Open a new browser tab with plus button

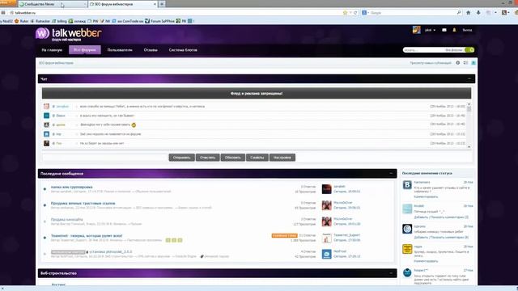pos(162,4)
